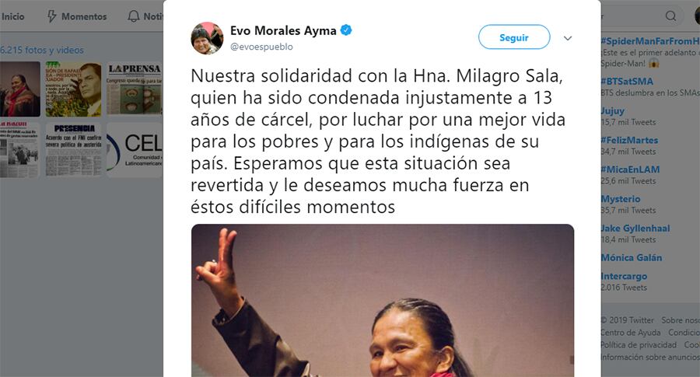700x377 pixels.
Task: Open the @evoespueblo handle link
Action: coord(261,47)
